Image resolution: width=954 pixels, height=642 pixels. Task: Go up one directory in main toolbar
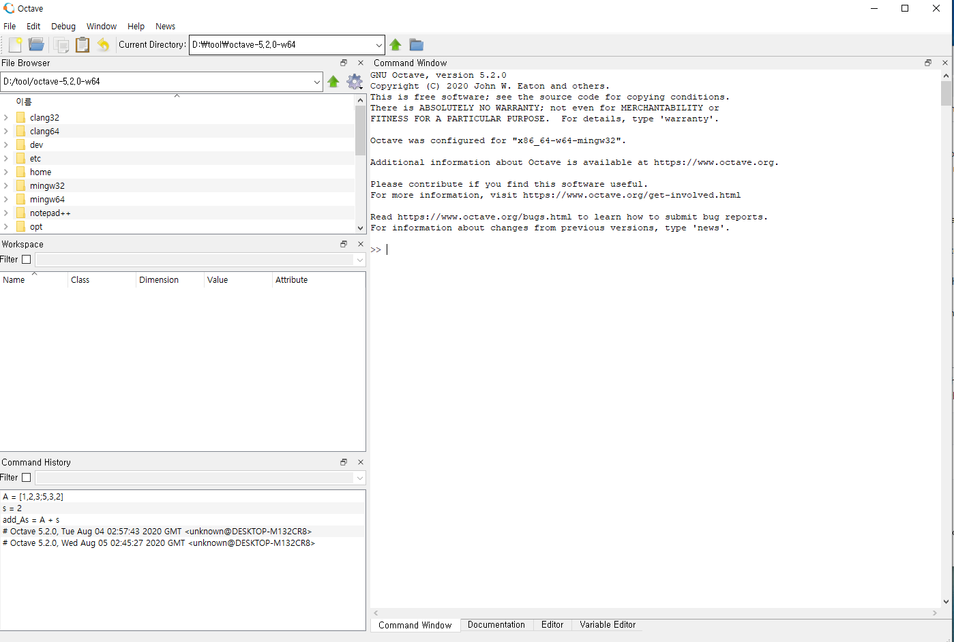point(396,45)
